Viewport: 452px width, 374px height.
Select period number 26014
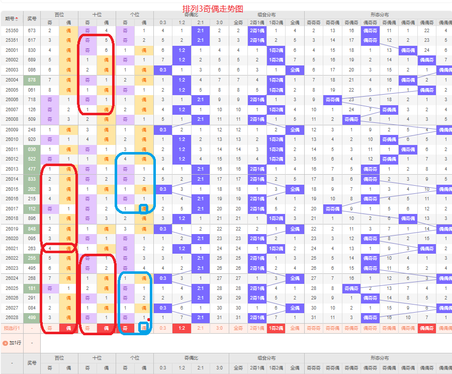tap(12, 179)
